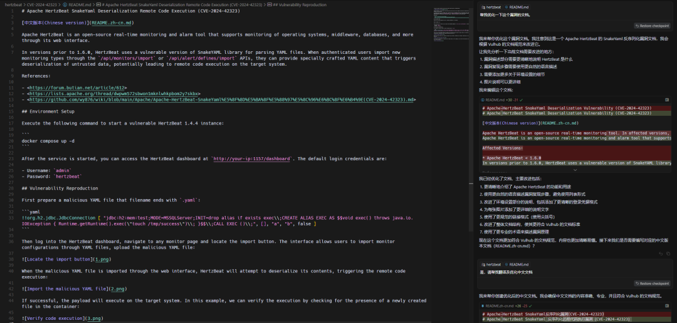Select Vulnerability Reproduction breadcrumb

[x=300, y=5]
